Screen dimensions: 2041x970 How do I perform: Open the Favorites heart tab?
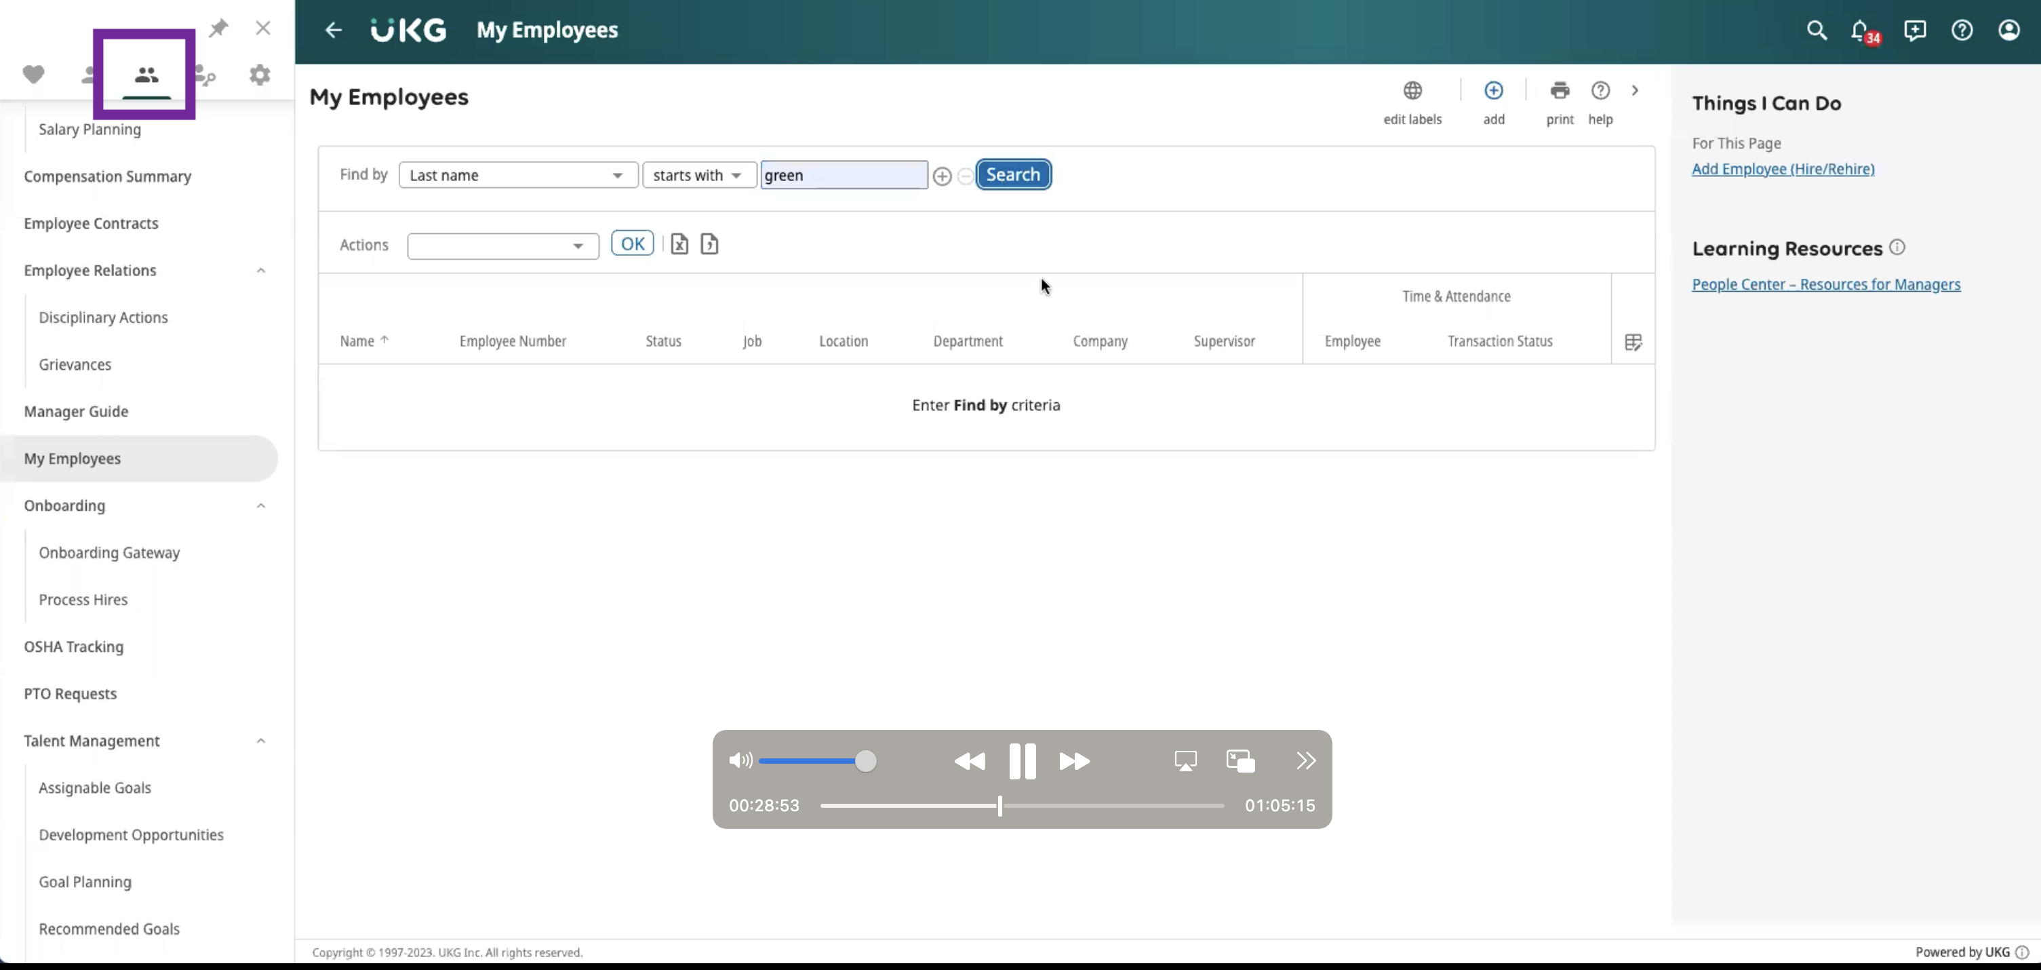coord(33,75)
